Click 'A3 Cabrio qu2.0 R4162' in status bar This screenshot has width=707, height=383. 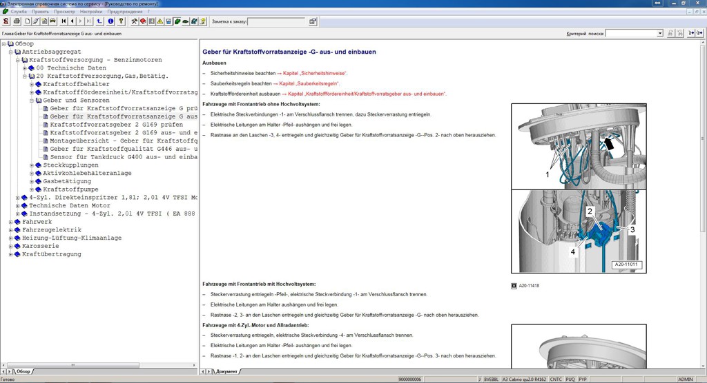[525, 380]
